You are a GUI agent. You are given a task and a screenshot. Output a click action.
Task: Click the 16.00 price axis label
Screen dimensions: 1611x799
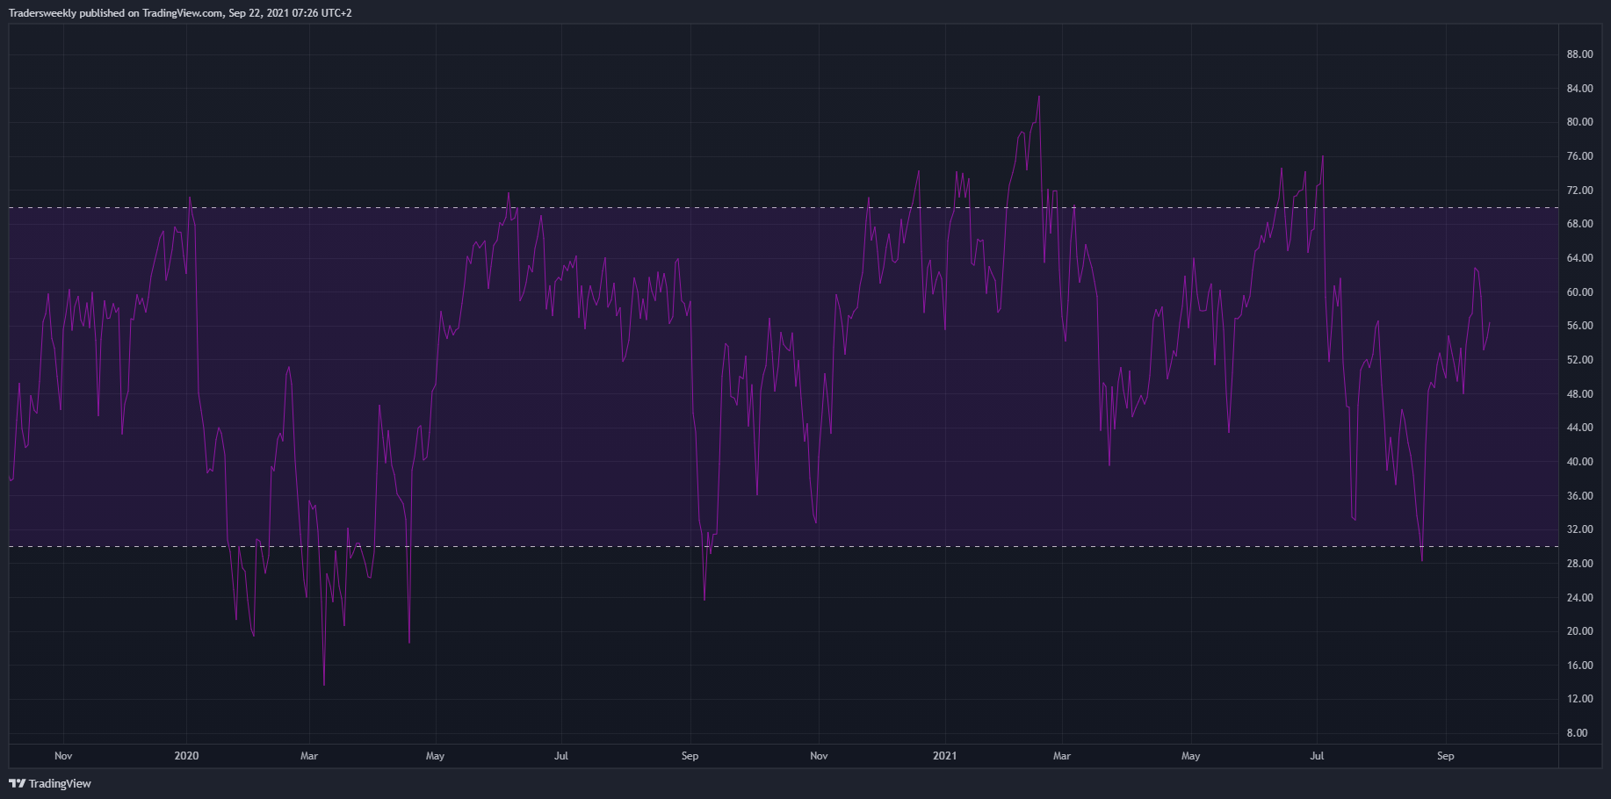pyautogui.click(x=1579, y=666)
